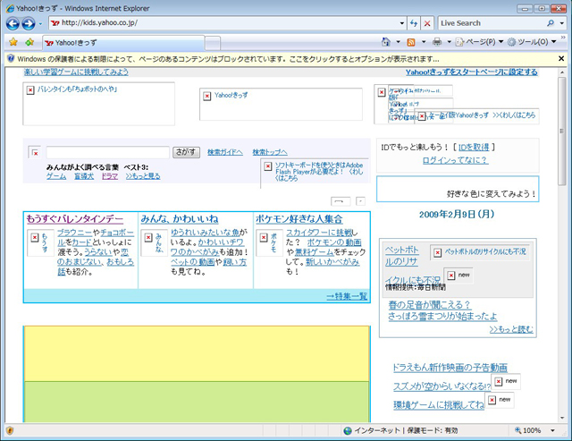
Task: Click the ポケモンの動画 link
Action: (333, 242)
